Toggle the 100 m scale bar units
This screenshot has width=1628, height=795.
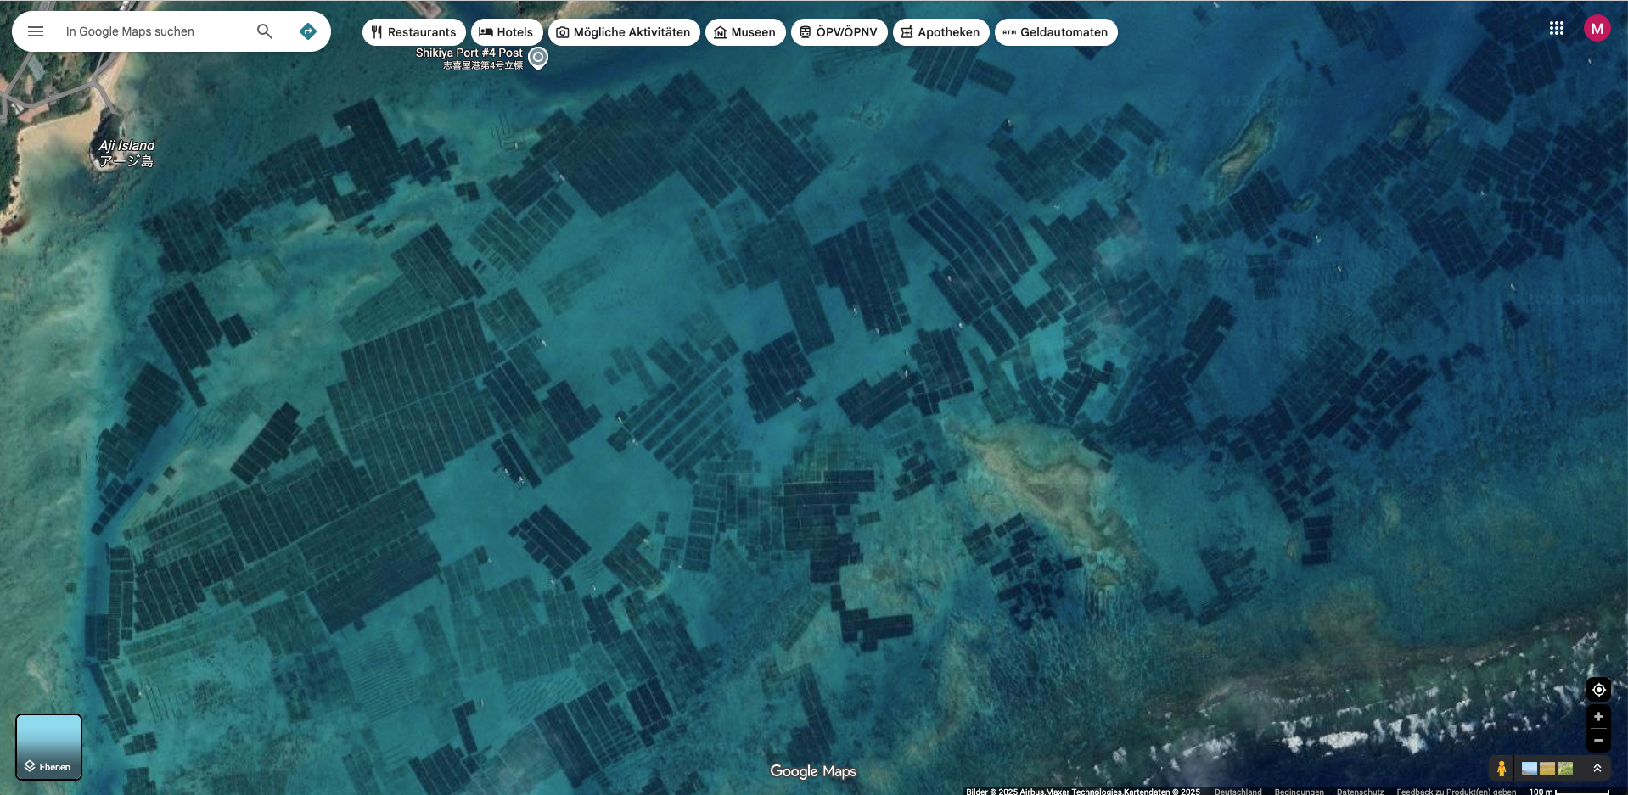[1568, 791]
